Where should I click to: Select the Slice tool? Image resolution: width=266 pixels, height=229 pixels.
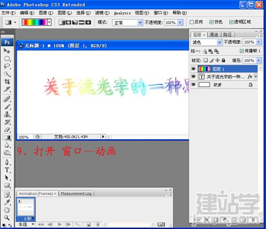7,89
